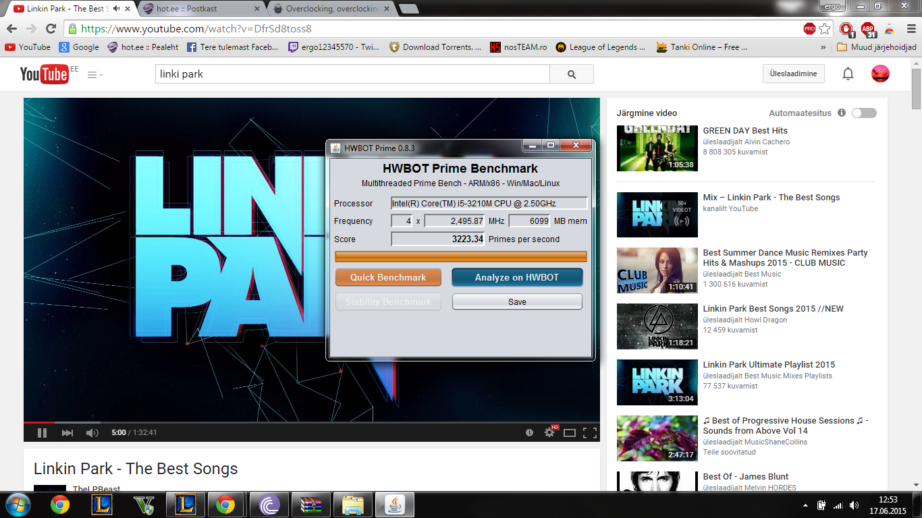Open the 'League of Legends ...' bookmark
The height and width of the screenshot is (518, 922).
(x=601, y=47)
